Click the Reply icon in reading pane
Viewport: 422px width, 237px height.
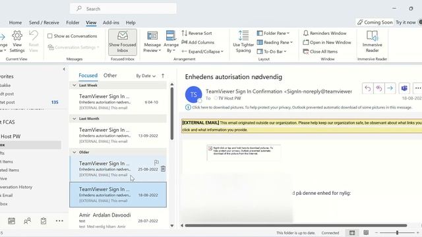click(368, 88)
